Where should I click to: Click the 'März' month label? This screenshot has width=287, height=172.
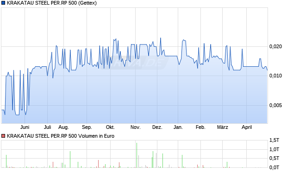coord(222,127)
